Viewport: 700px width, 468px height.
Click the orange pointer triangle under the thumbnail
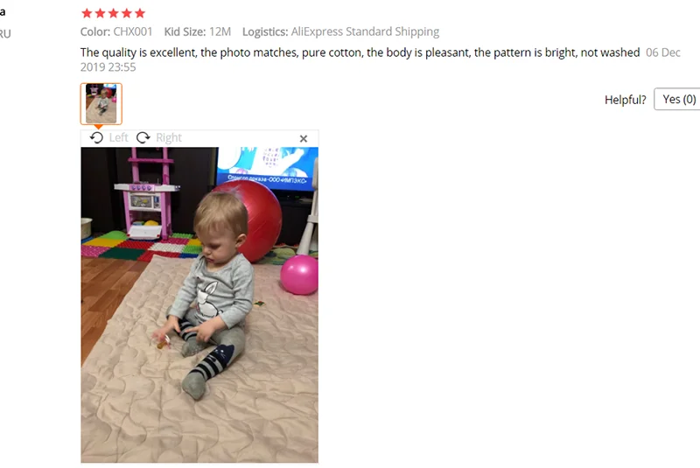pos(98,127)
